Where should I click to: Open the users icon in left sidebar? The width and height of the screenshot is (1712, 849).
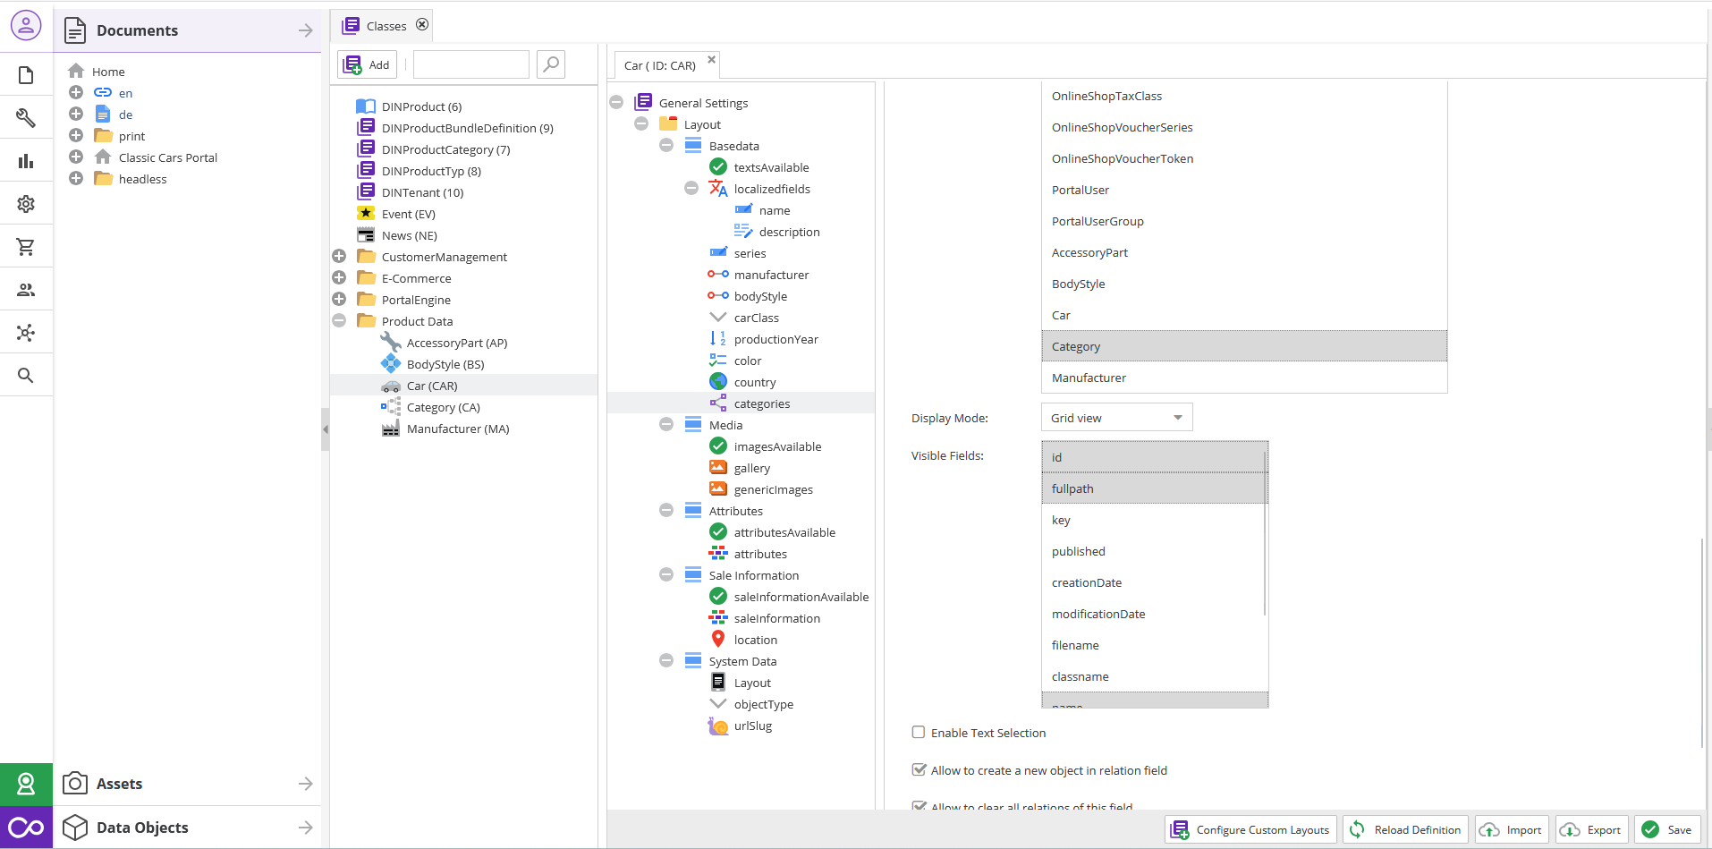pyautogui.click(x=26, y=290)
